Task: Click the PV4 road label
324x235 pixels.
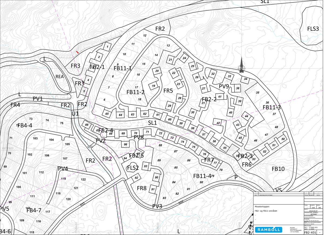Action: click(63, 169)
